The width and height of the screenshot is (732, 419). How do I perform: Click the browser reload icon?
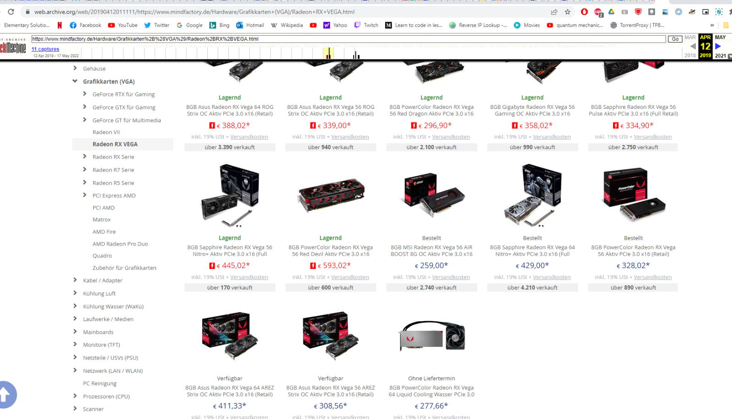11,12
